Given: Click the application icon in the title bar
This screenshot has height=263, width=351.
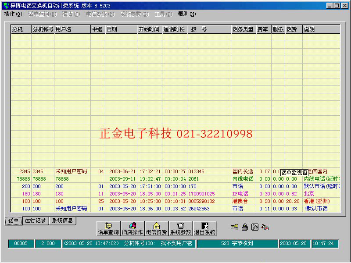Looking at the screenshot, I should click(6, 6).
